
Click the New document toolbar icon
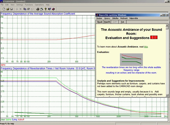(4, 9)
